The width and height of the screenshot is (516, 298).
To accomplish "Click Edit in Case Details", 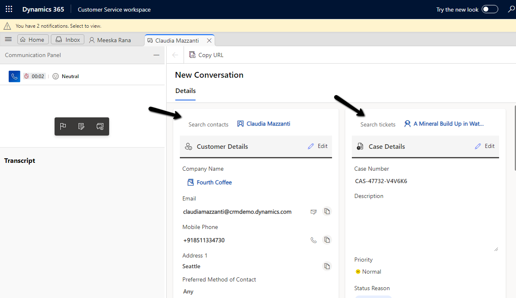I will (485, 146).
